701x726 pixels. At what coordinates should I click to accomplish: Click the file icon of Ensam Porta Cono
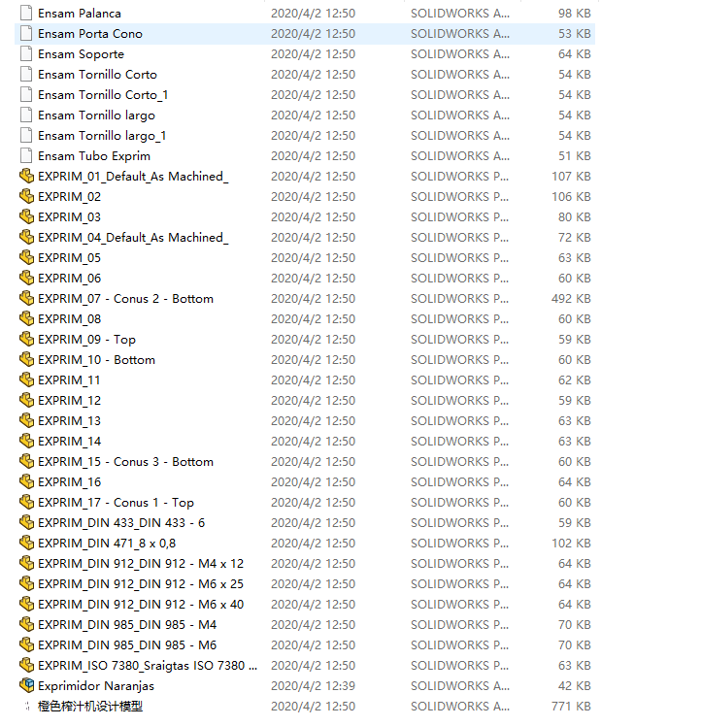26,33
